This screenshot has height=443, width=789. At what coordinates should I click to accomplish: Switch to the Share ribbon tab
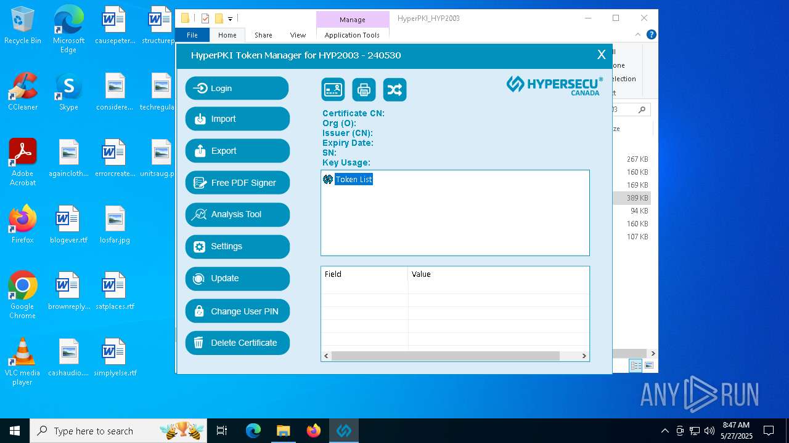coord(263,35)
